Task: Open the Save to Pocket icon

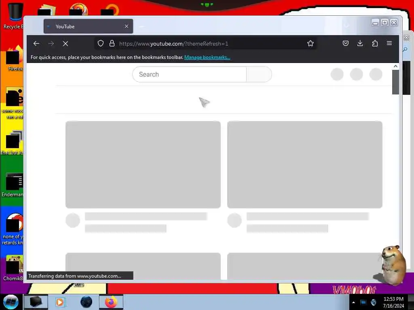Action: click(x=346, y=43)
